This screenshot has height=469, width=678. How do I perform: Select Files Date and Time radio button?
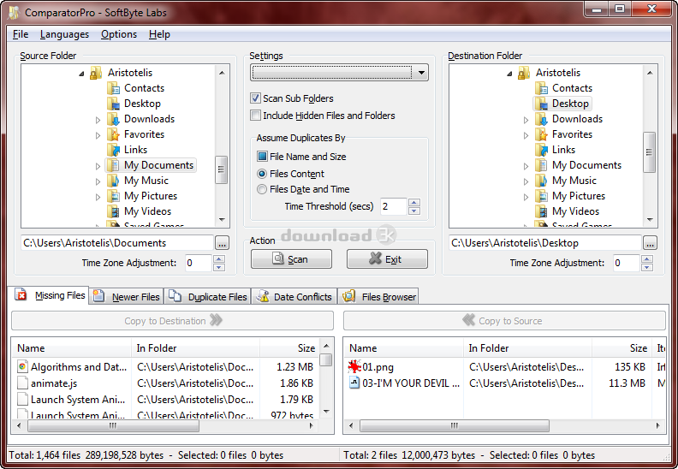[x=262, y=189]
